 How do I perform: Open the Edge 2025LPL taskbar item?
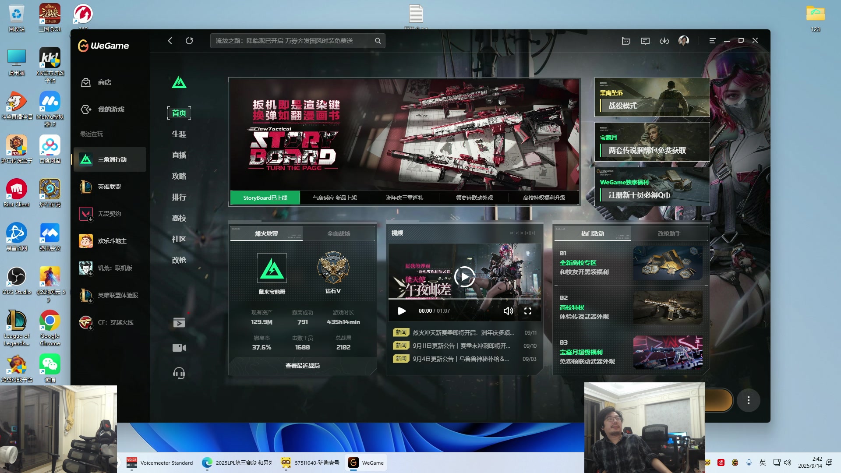point(237,462)
